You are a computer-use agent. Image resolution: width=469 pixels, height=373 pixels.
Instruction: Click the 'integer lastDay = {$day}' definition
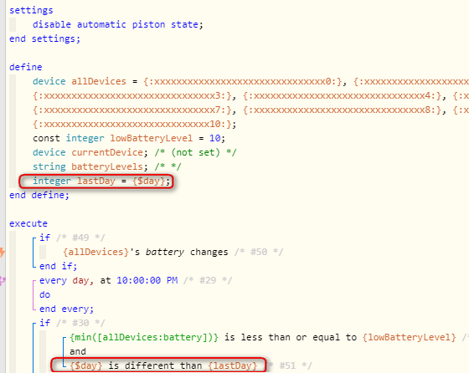pyautogui.click(x=101, y=181)
